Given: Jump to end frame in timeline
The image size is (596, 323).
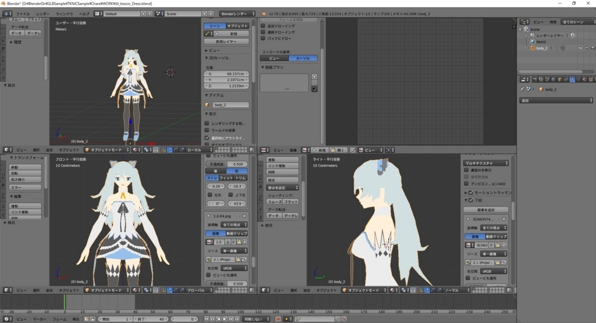Looking at the screenshot, I should pyautogui.click(x=237, y=319).
